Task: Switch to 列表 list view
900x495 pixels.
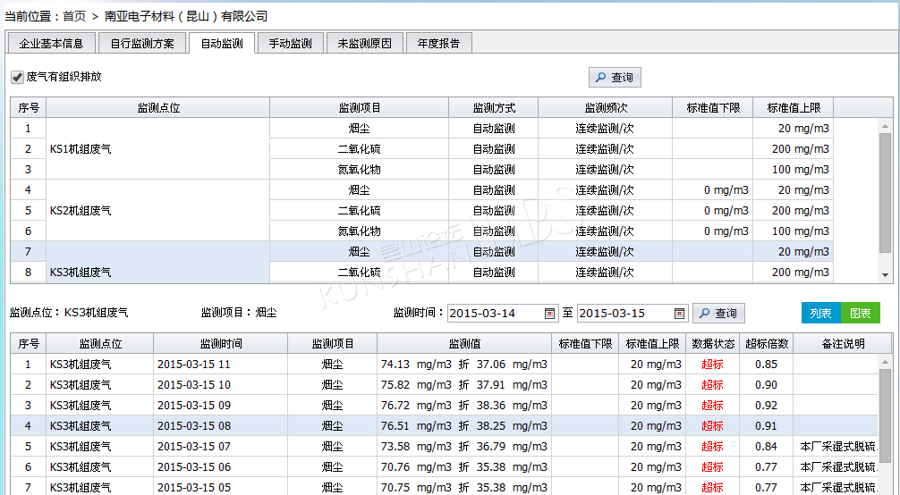Action: (820, 313)
